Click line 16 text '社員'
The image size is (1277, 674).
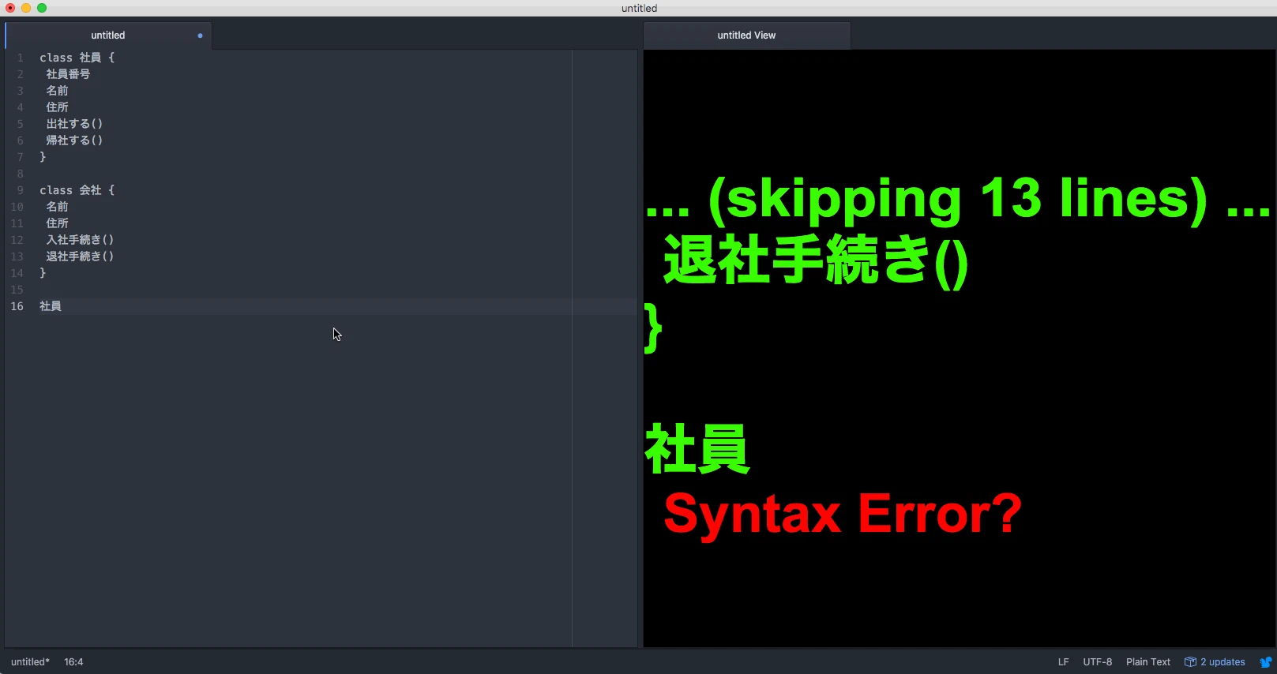pos(51,306)
